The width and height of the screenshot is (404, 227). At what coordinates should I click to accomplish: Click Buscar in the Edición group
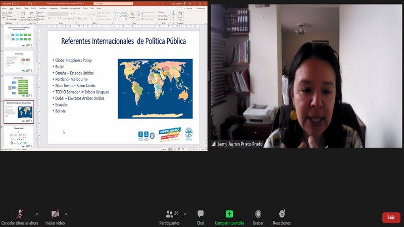click(162, 12)
